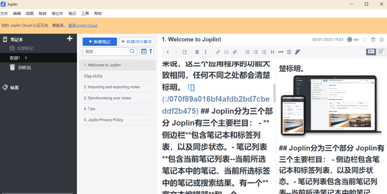
Task: Click the Joplin screenshot image in preview
Action: [332, 106]
